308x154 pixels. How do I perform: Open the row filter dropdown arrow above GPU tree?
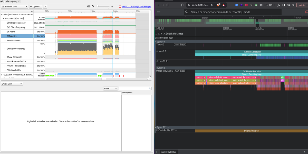(x=32, y=12)
